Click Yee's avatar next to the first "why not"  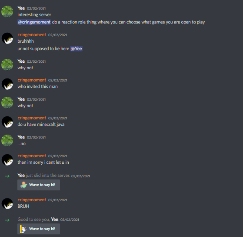[x=7, y=64]
